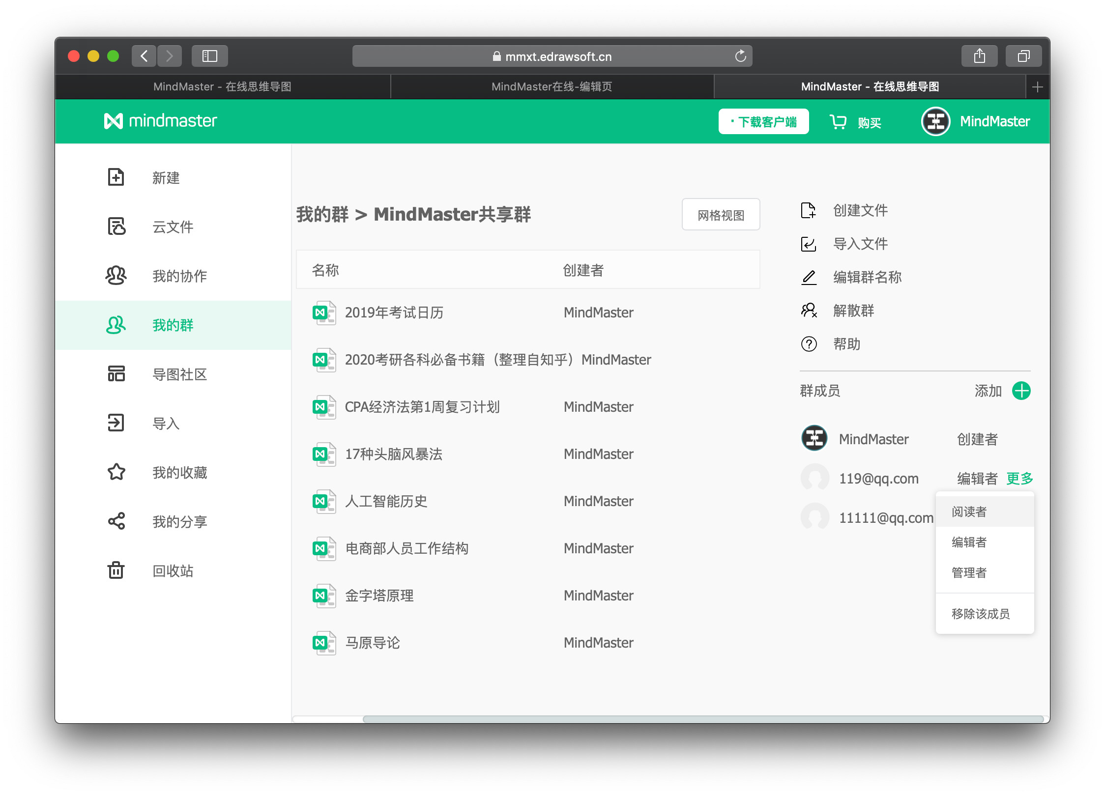Click the reload page icon in address bar
Image resolution: width=1105 pixels, height=796 pixels.
coord(740,56)
